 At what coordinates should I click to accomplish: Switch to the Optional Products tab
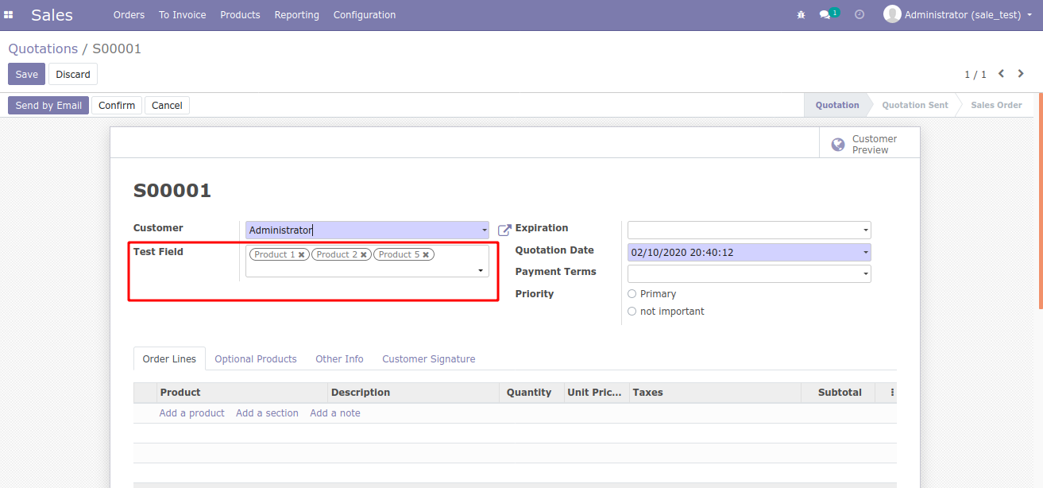256,359
